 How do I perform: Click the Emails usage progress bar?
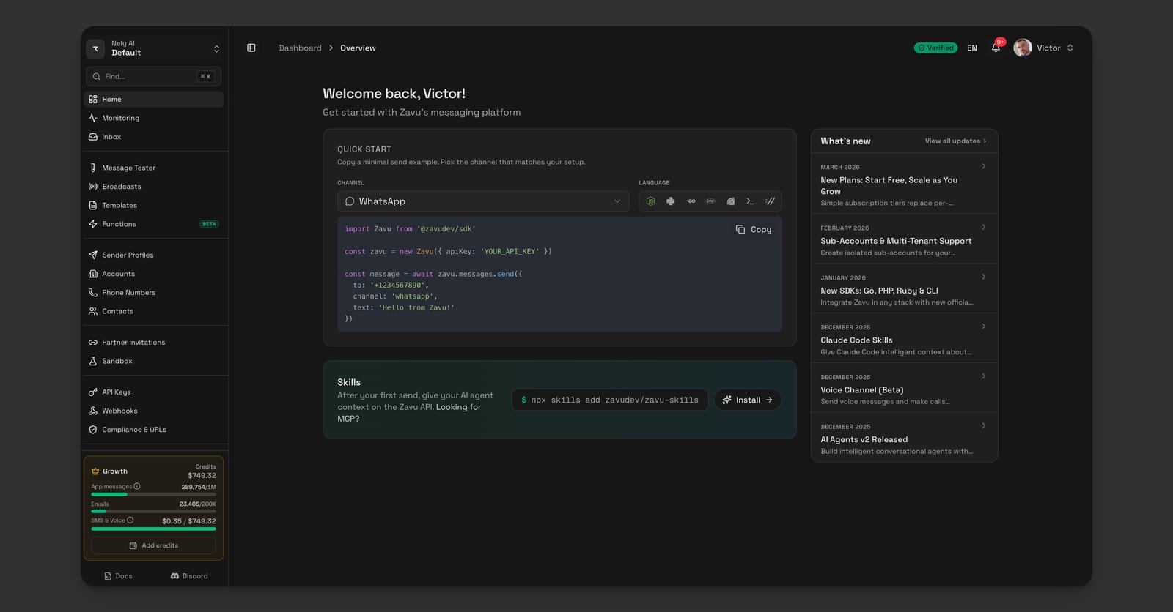154,511
